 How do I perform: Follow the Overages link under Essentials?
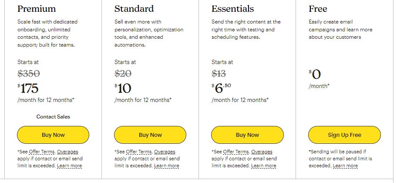[x=262, y=152]
